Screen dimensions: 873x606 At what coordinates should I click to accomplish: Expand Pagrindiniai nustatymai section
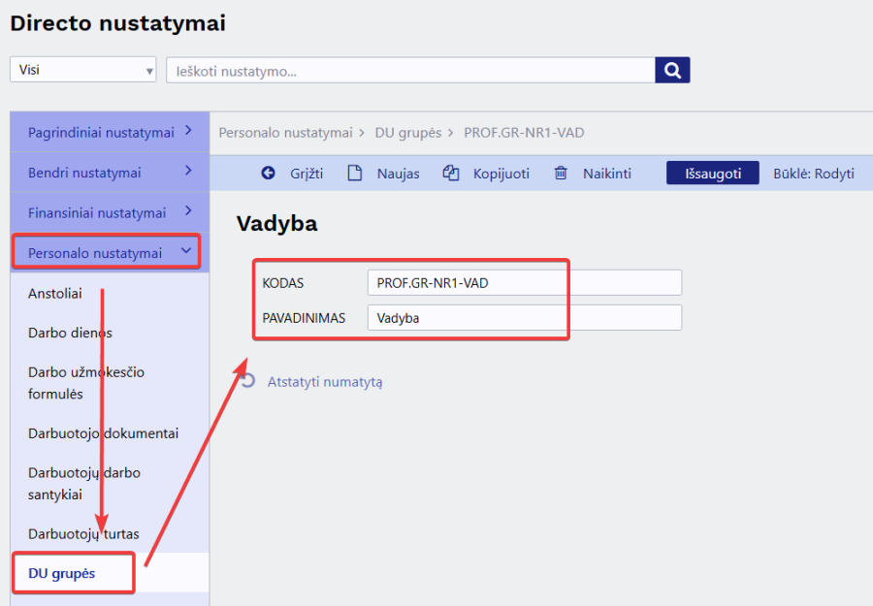[110, 132]
